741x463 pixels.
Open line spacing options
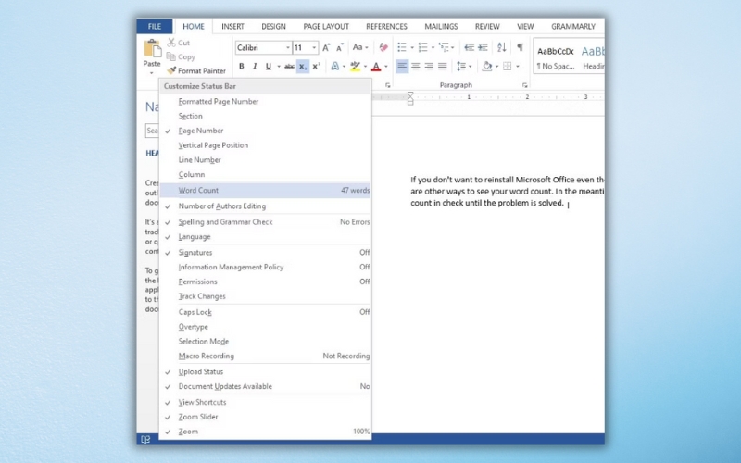click(461, 66)
